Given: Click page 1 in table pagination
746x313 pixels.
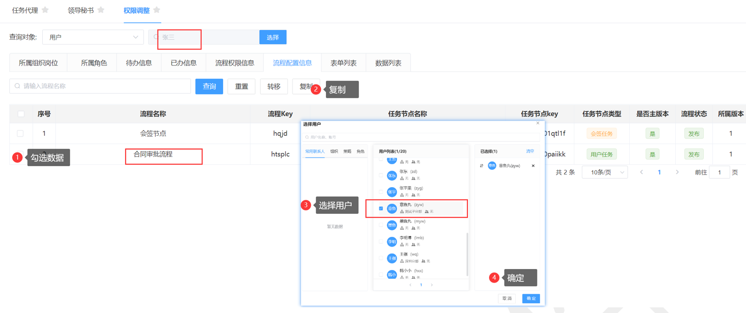Looking at the screenshot, I should pos(659,173).
